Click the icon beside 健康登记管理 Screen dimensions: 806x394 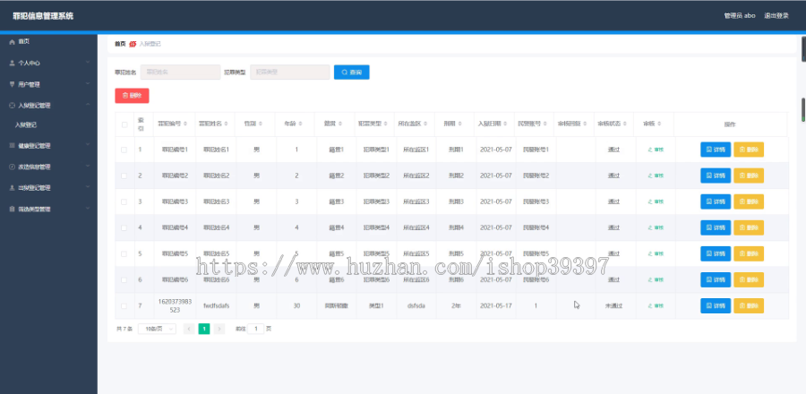13,145
